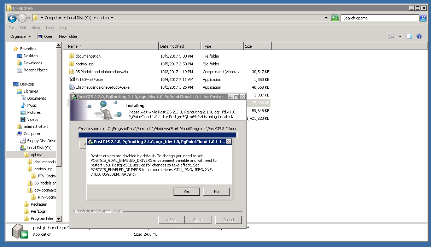The height and width of the screenshot is (247, 431).
Task: Open the Organize dropdown menu
Action: pyautogui.click(x=21, y=36)
